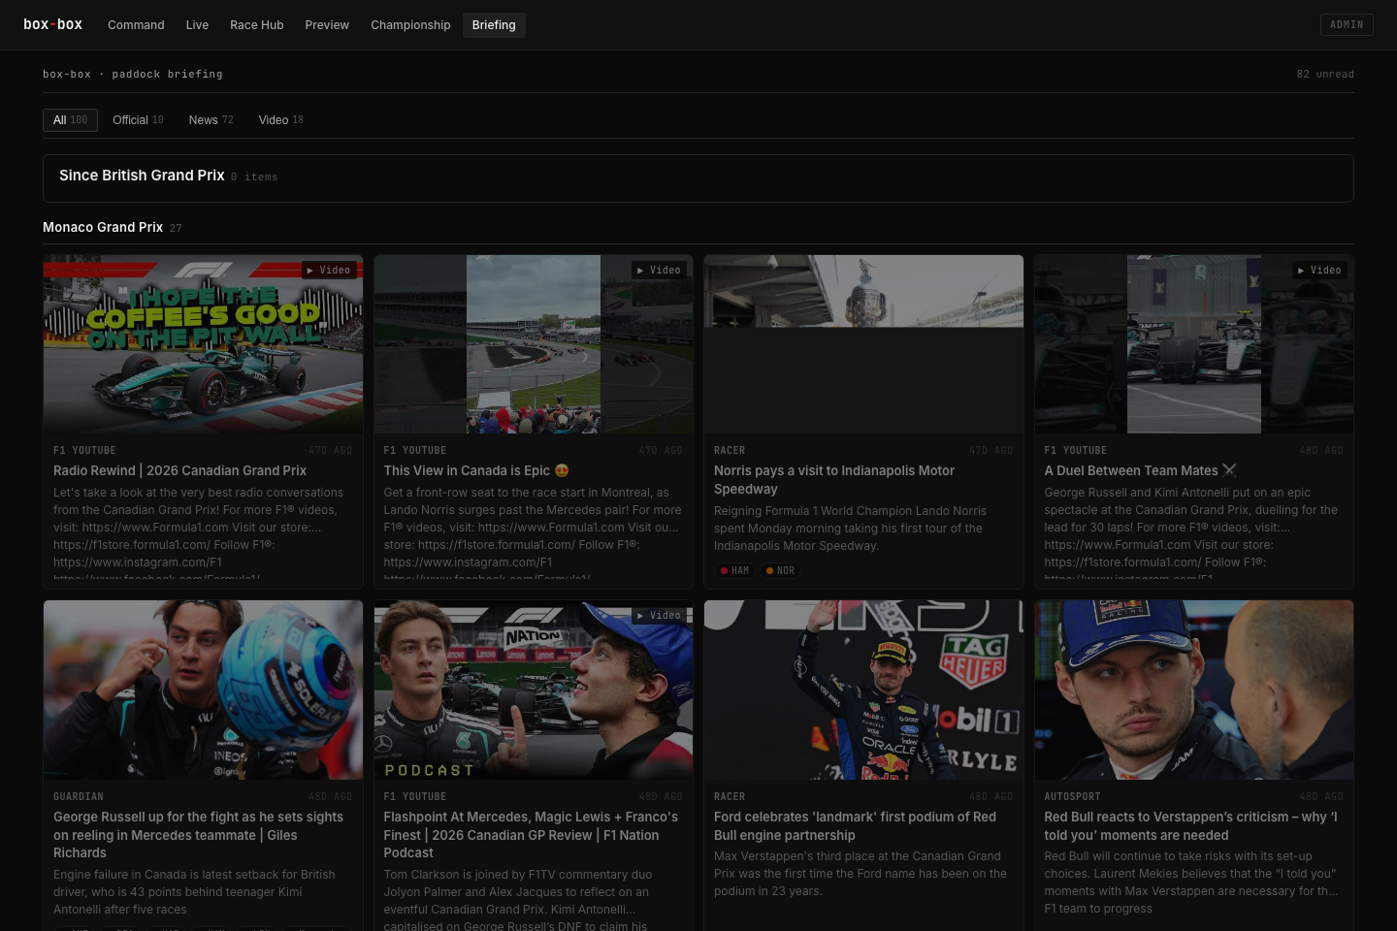This screenshot has height=931, width=1397.
Task: Click the 'Monaco Grand Prix' section heading
Action: (x=103, y=227)
